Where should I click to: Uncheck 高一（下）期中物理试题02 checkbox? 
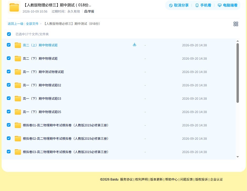coord(9,85)
